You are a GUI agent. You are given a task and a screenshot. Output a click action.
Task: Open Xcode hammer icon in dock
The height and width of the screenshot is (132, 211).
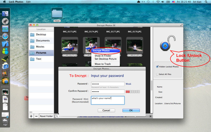click(5, 44)
